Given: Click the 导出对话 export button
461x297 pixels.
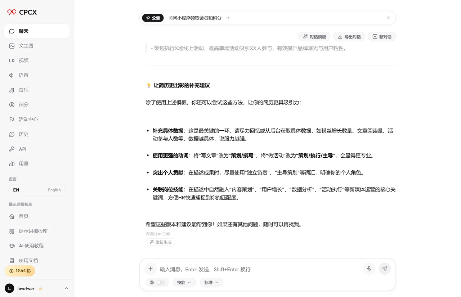Looking at the screenshot, I should tap(349, 37).
